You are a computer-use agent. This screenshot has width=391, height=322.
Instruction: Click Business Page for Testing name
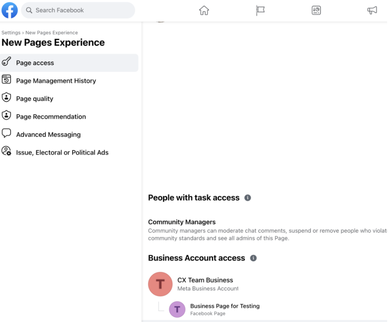click(225, 306)
